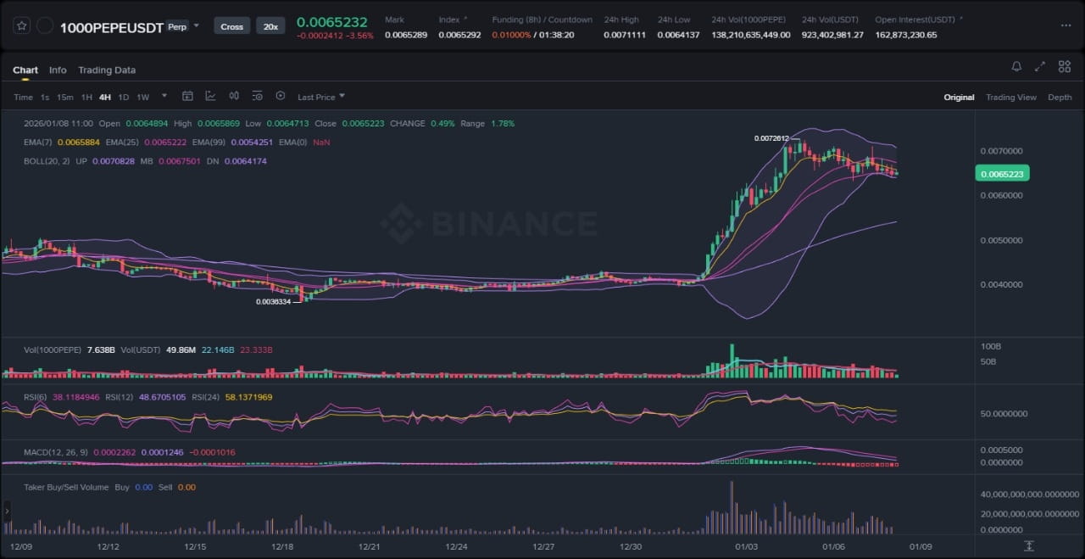Click the 0.0036334 low price marker
This screenshot has width=1085, height=559.
[274, 301]
